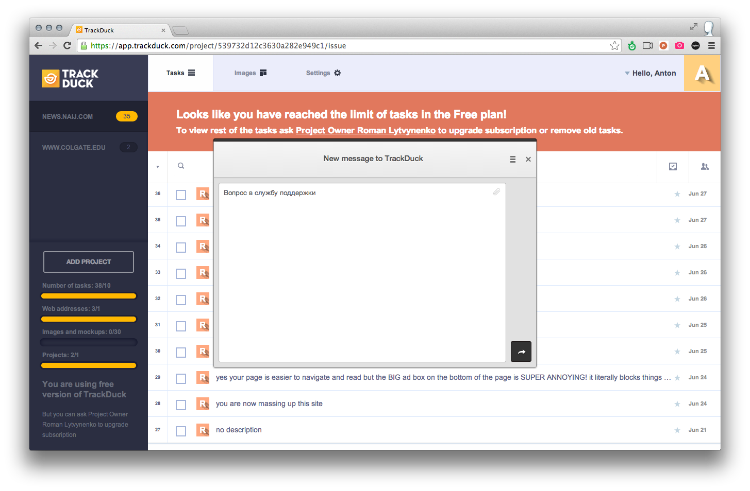Open the Hello, Anton user dropdown

pos(651,73)
